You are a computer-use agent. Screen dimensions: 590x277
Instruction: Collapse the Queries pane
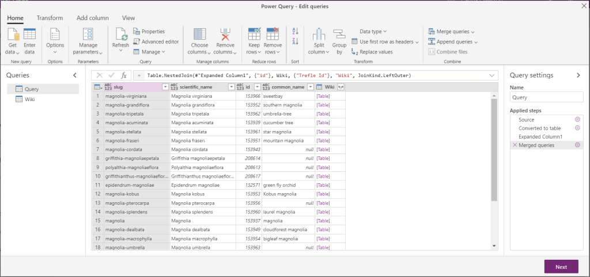point(74,75)
